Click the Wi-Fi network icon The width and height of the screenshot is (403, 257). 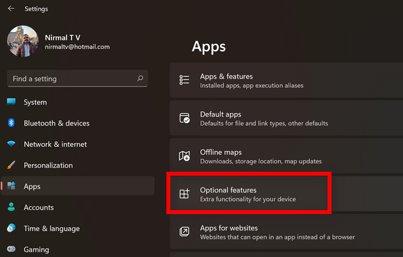[x=11, y=144]
